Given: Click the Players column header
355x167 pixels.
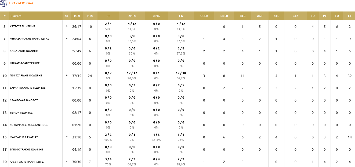Looking at the screenshot, I should [x=16, y=16].
